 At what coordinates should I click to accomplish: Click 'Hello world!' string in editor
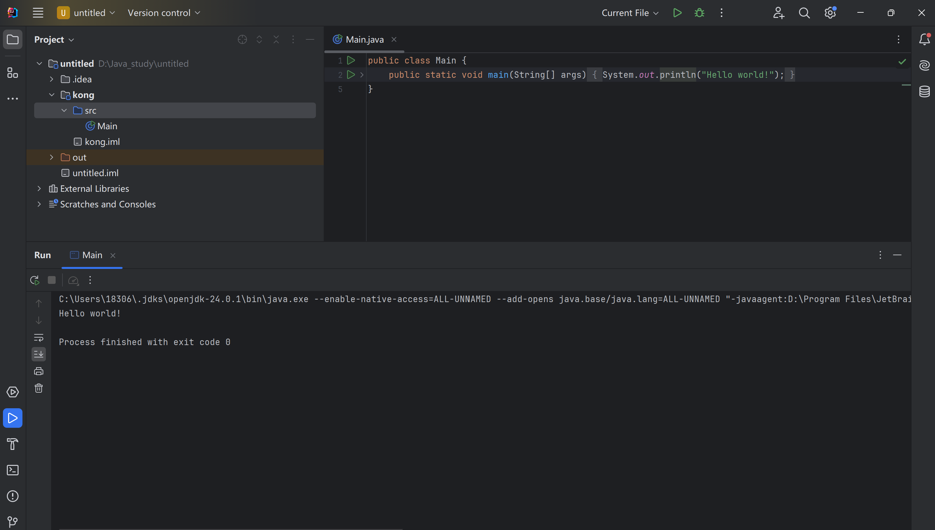[x=737, y=75]
